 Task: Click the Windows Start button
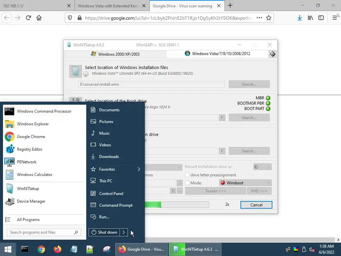(x=8, y=249)
